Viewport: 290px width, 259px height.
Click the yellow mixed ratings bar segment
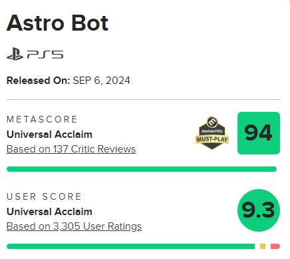click(x=263, y=246)
